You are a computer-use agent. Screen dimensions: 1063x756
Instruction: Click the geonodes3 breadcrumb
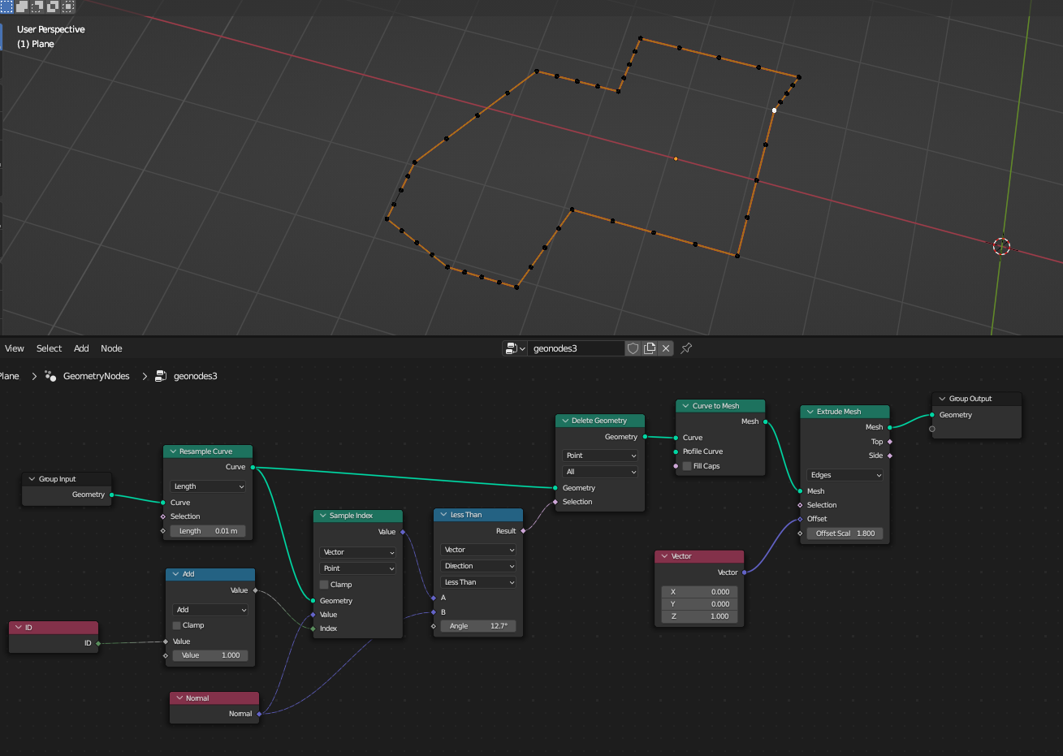click(x=196, y=376)
